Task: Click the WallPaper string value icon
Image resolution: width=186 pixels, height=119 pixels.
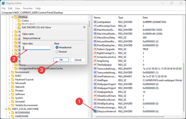Action: coord(95,80)
